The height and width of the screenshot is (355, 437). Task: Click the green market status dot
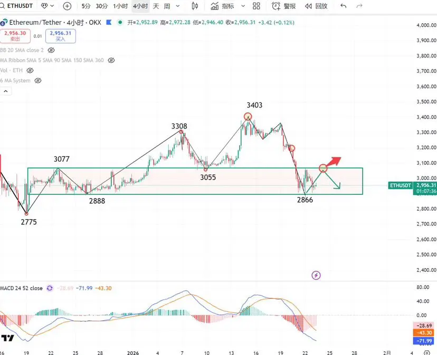tap(120, 22)
